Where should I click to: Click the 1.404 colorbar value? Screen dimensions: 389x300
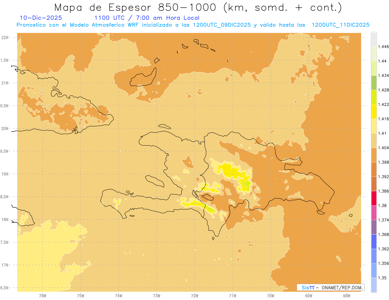(x=383, y=148)
